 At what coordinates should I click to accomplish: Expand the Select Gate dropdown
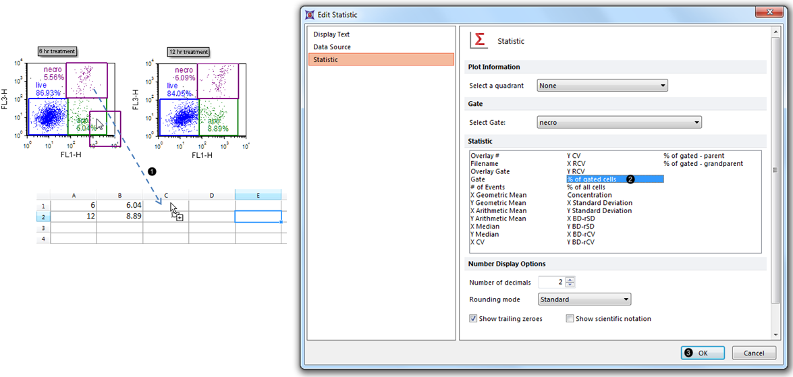pyautogui.click(x=619, y=123)
